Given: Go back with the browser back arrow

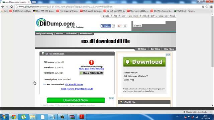Looking at the screenshot, I should pyautogui.click(x=2, y=7).
